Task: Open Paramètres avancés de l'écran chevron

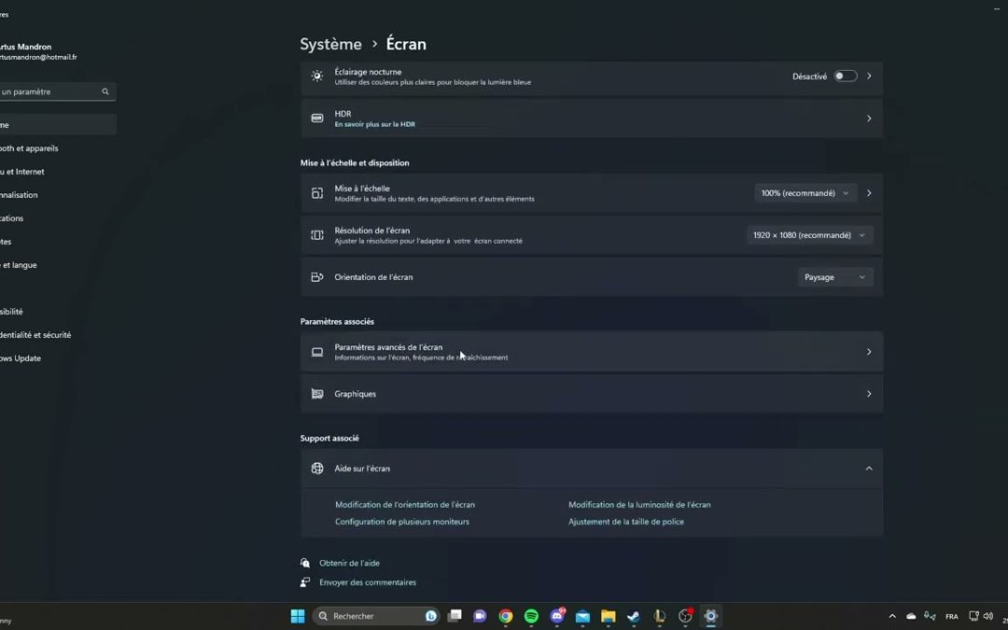Action: pyautogui.click(x=869, y=352)
